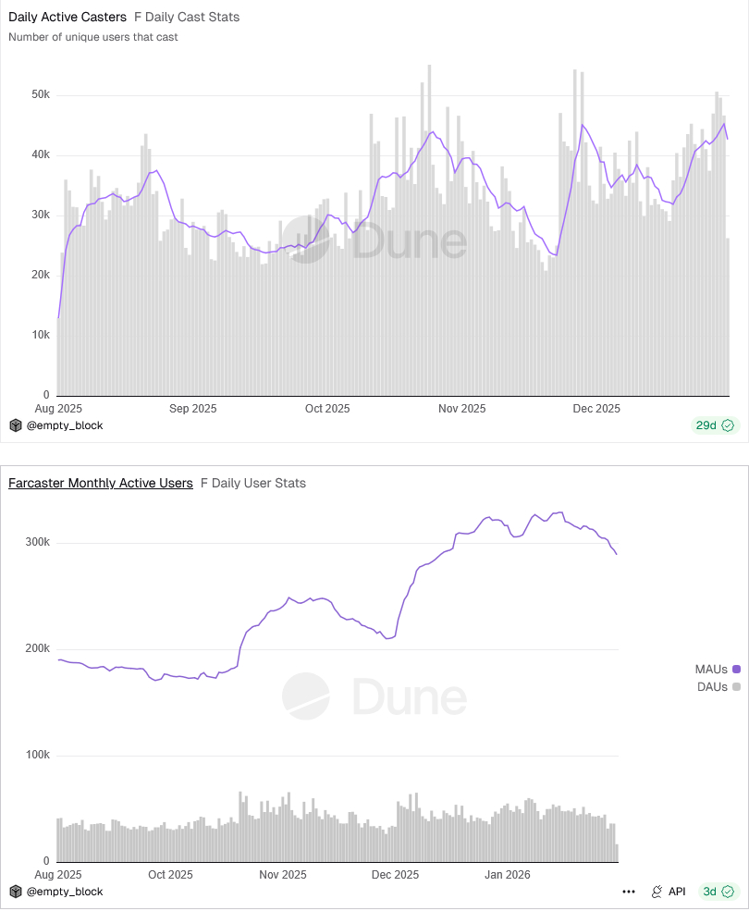Click the 29d refresh status badge

click(713, 425)
